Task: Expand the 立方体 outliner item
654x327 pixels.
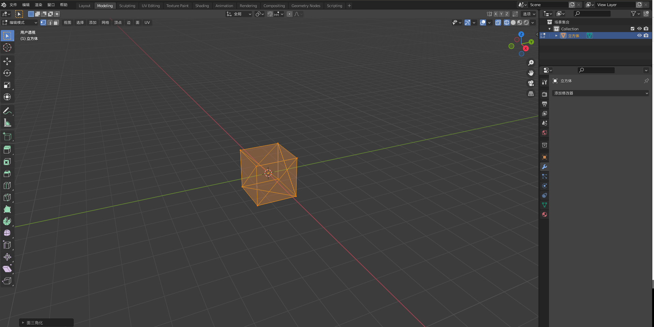Action: pyautogui.click(x=556, y=35)
